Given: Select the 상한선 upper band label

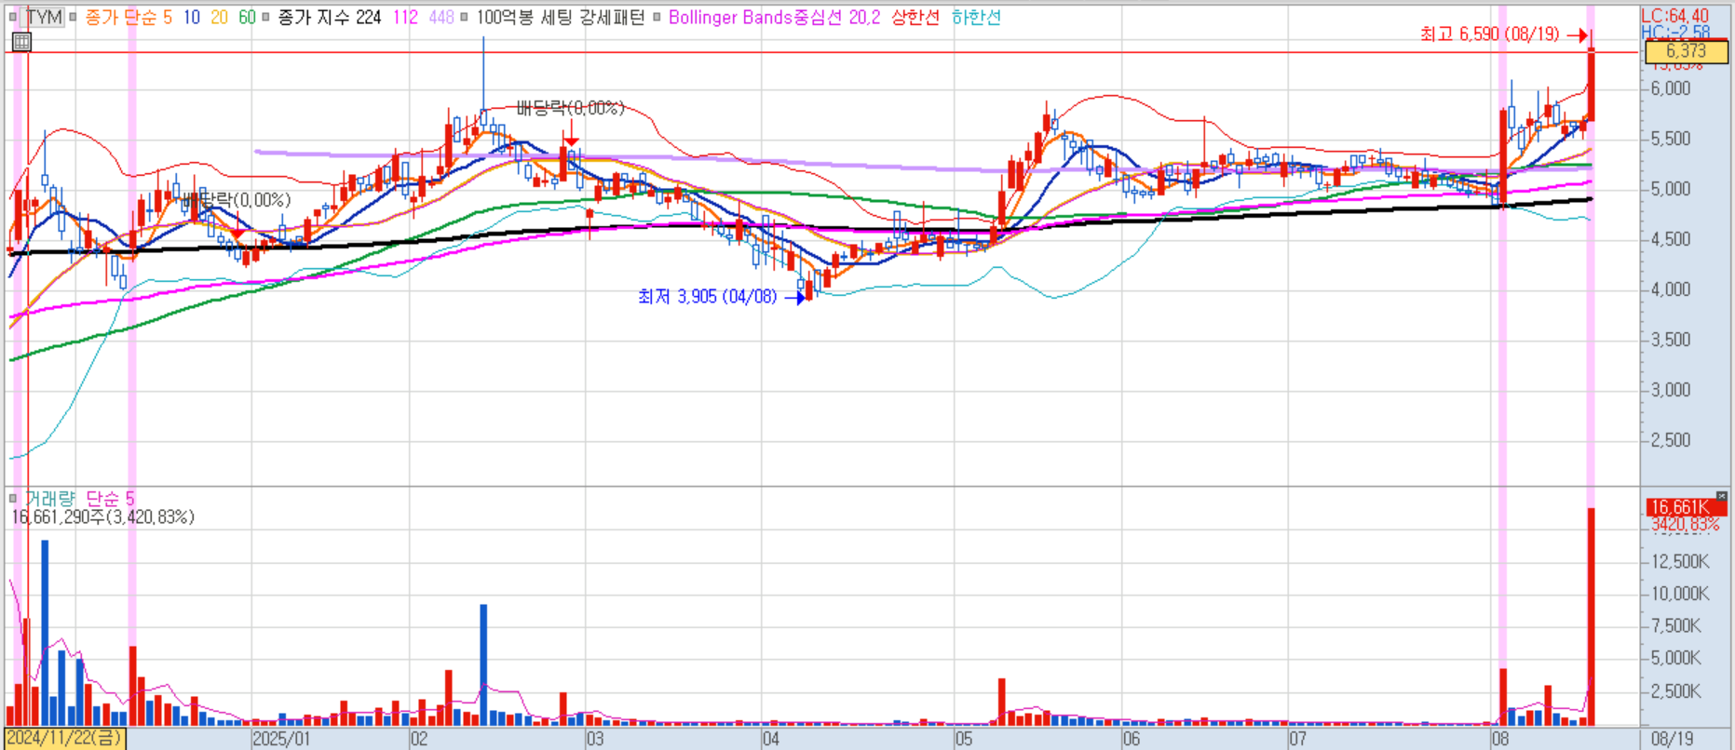Looking at the screenshot, I should pos(915,17).
